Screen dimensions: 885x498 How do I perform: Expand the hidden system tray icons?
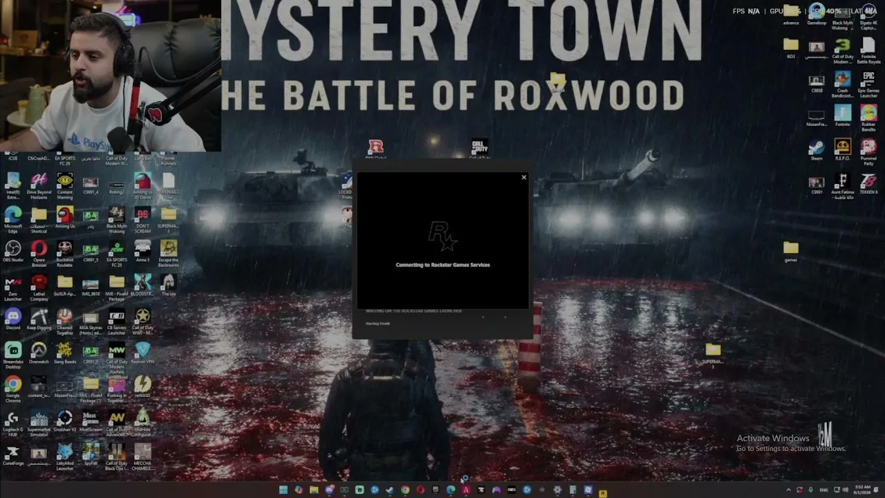tap(788, 490)
